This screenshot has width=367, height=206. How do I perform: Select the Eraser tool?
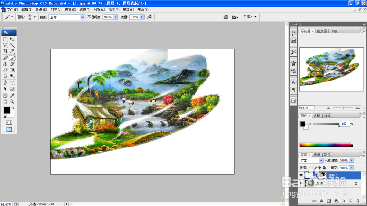[6, 70]
